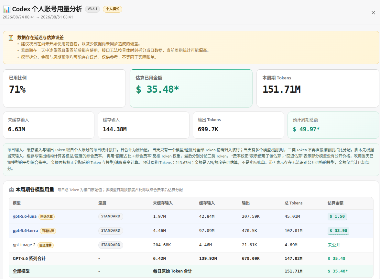Image resolution: width=380 pixels, height=279 pixels.
Task: Click the V3.6.1 version badge
Action: click(92, 9)
